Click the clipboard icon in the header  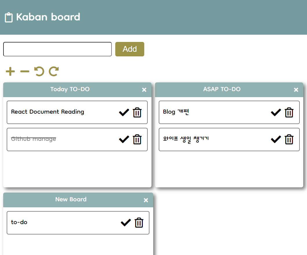(x=9, y=17)
